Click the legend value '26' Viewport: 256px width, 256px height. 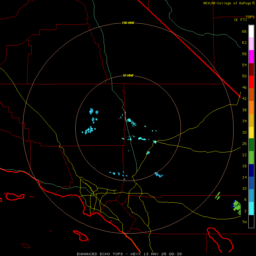click(x=244, y=144)
